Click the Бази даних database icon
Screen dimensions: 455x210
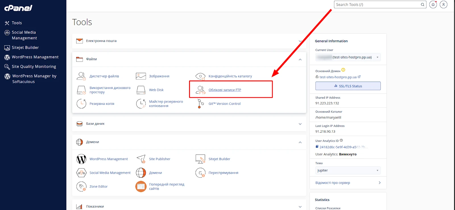[80, 124]
